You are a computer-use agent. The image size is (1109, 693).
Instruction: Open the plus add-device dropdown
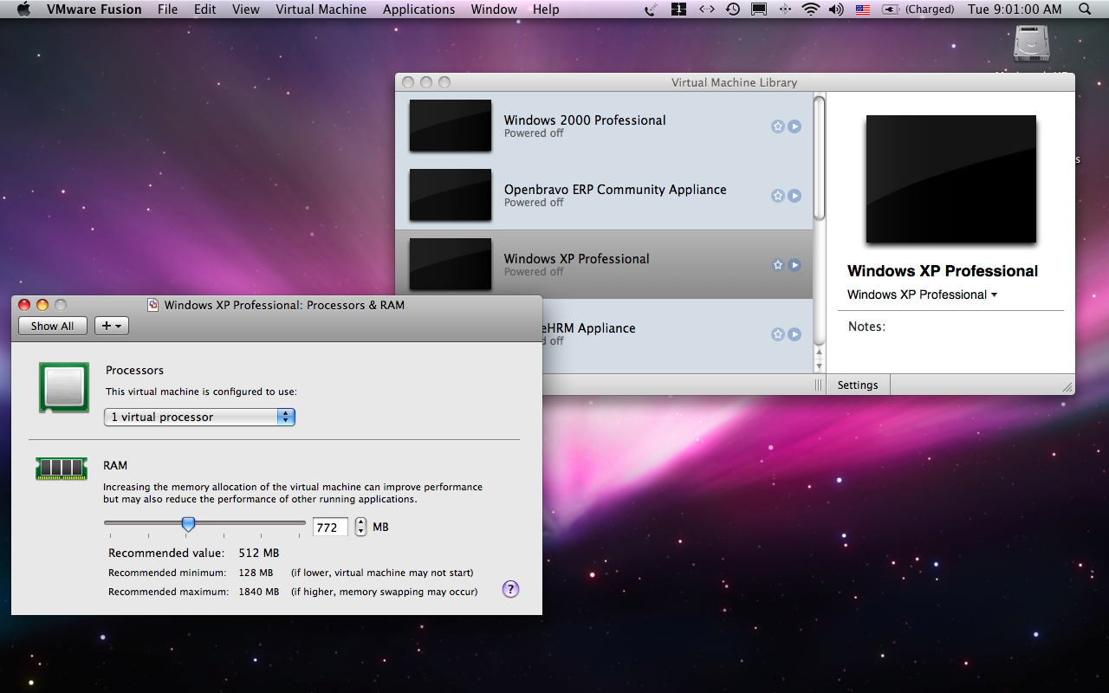tap(112, 326)
